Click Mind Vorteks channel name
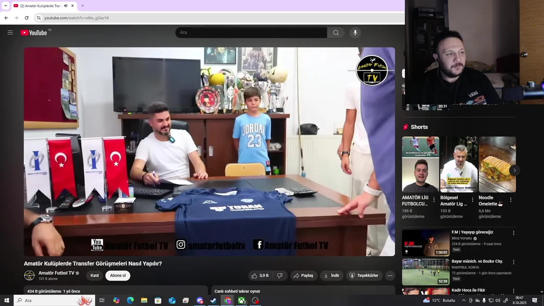This screenshot has width=544, height=306. 462,238
